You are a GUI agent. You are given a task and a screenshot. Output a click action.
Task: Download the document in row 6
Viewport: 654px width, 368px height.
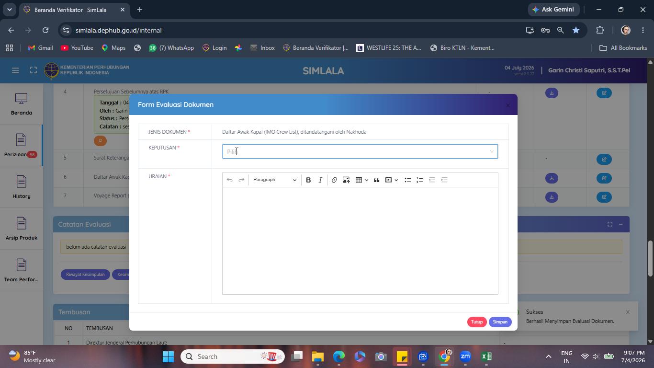552,178
